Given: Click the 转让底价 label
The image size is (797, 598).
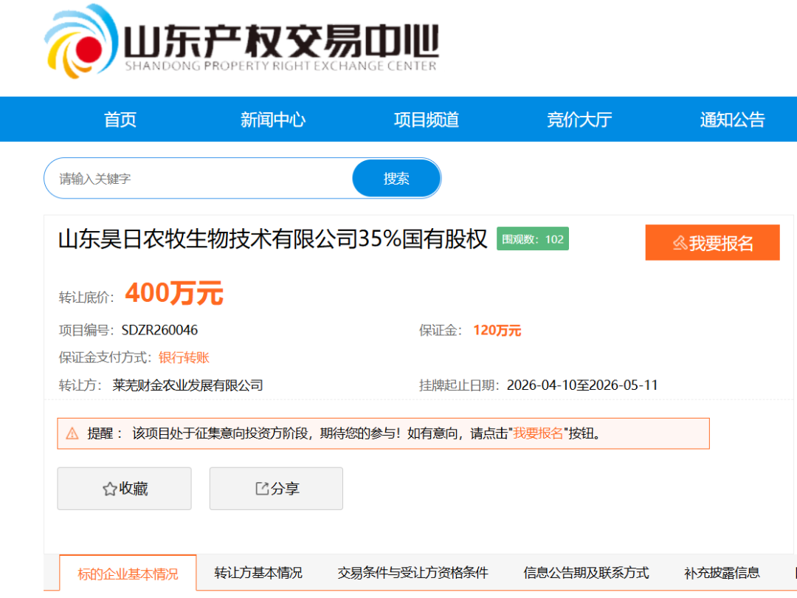Looking at the screenshot, I should click(x=87, y=298).
